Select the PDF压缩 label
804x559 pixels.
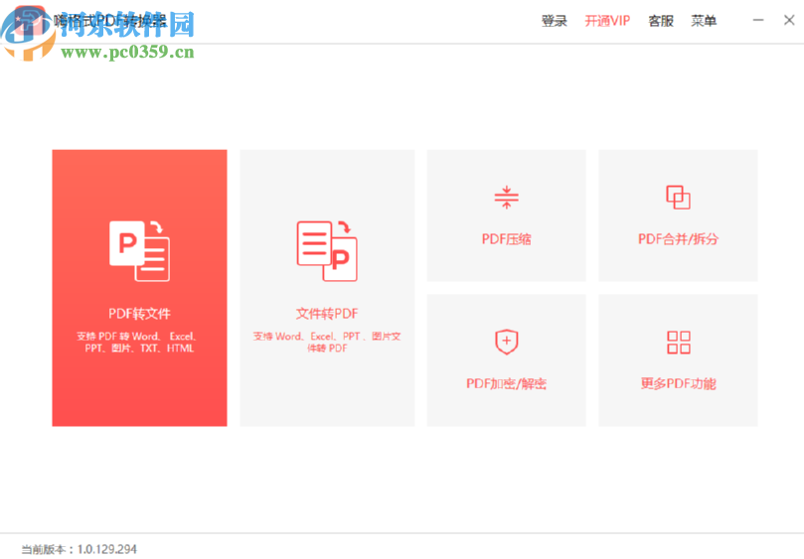click(x=507, y=238)
